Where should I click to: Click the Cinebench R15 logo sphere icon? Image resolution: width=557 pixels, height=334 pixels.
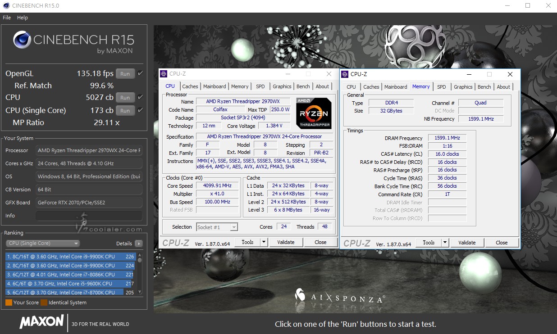click(23, 40)
